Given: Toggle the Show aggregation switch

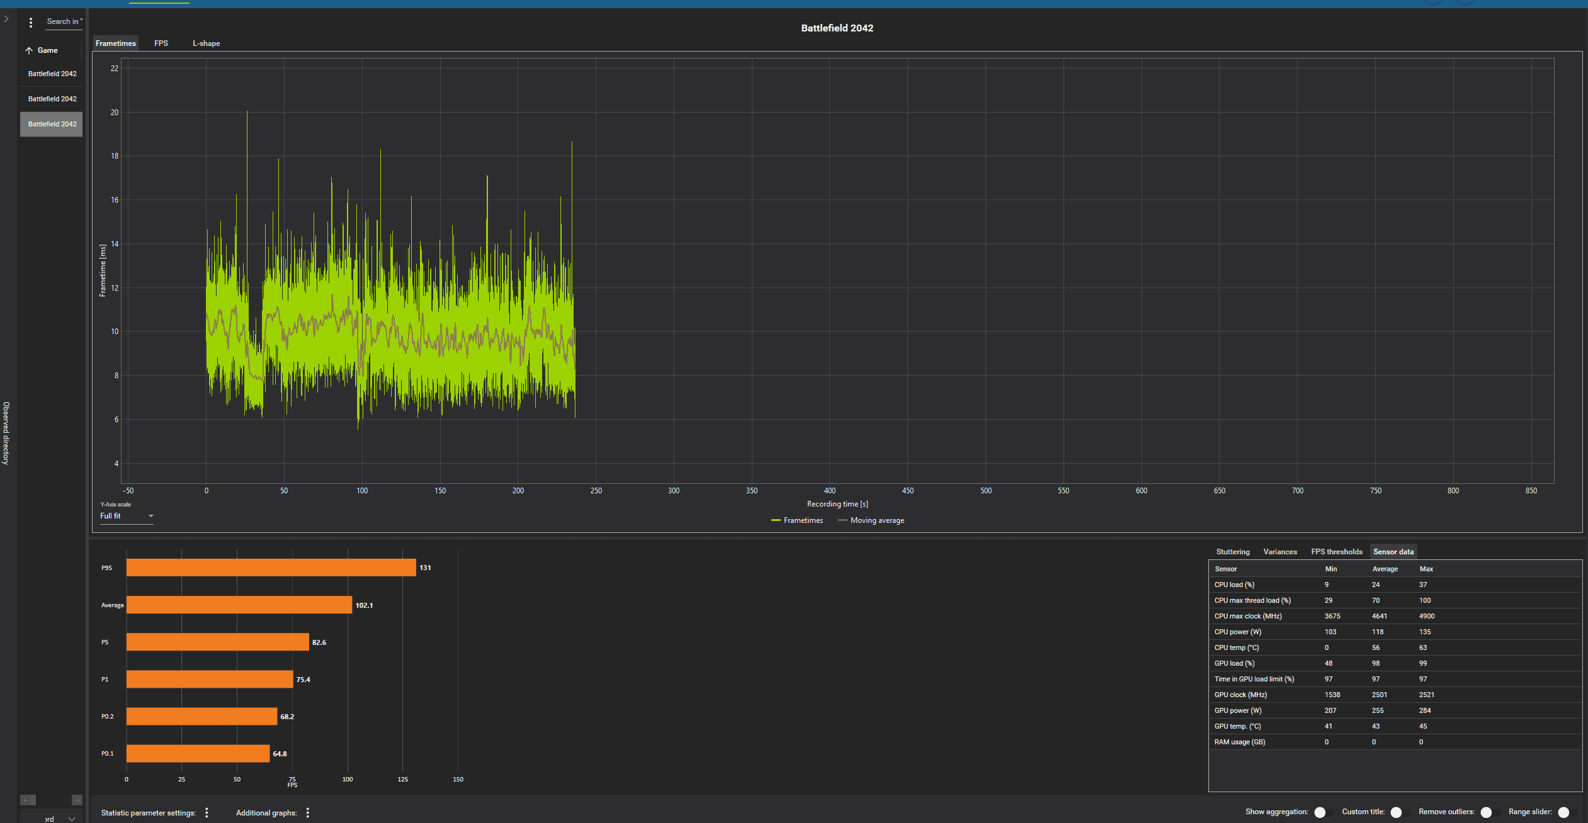Looking at the screenshot, I should click(x=1323, y=812).
